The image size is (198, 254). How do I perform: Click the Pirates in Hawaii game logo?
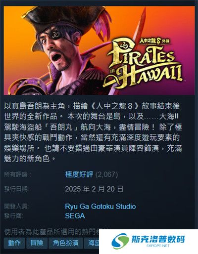click(143, 64)
